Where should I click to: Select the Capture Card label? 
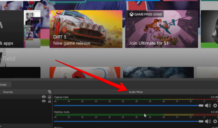[61, 97]
